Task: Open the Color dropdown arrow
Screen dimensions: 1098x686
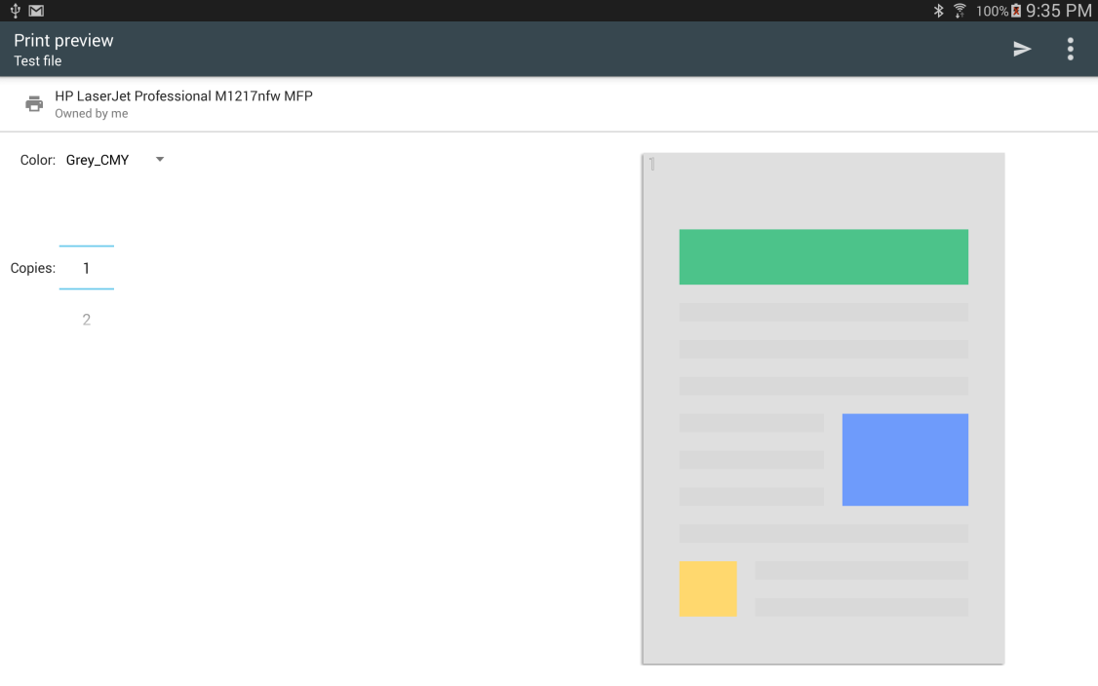Action: (160, 160)
